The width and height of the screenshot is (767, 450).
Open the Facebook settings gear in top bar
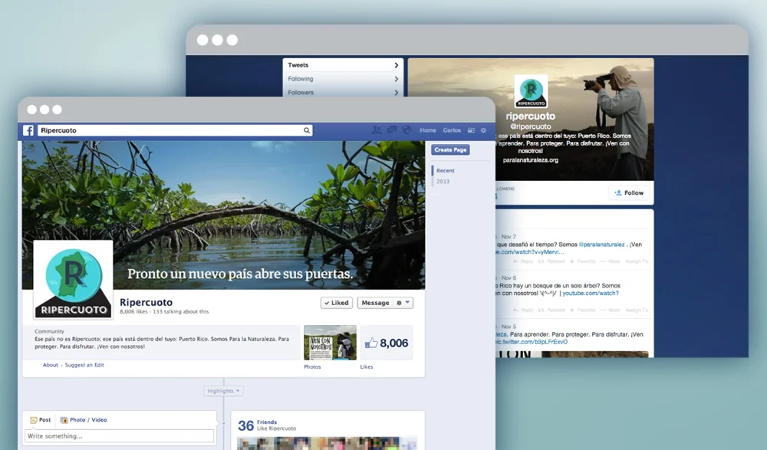click(483, 130)
